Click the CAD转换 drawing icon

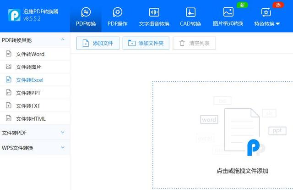tap(190, 12)
